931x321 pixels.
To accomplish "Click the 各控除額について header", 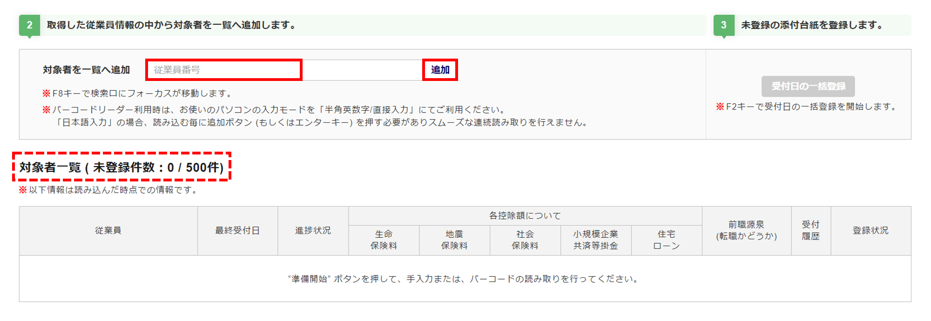I will point(525,216).
